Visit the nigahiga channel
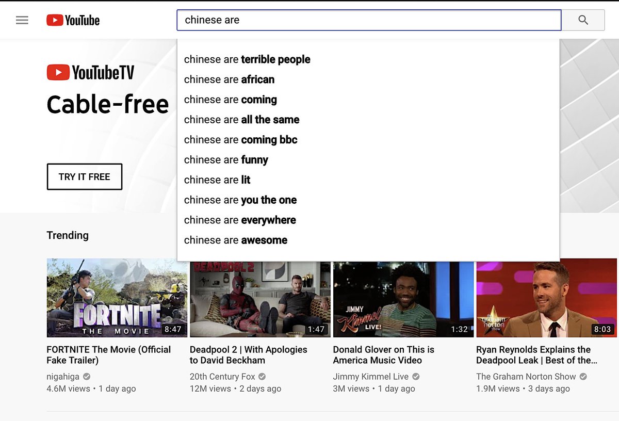 point(63,377)
